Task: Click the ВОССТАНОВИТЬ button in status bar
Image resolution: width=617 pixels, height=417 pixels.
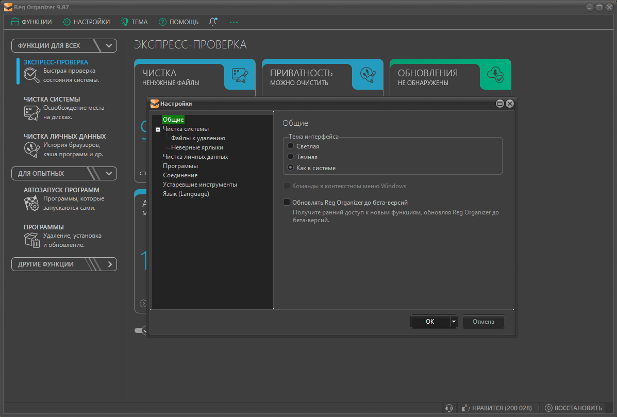Action: 573,408
